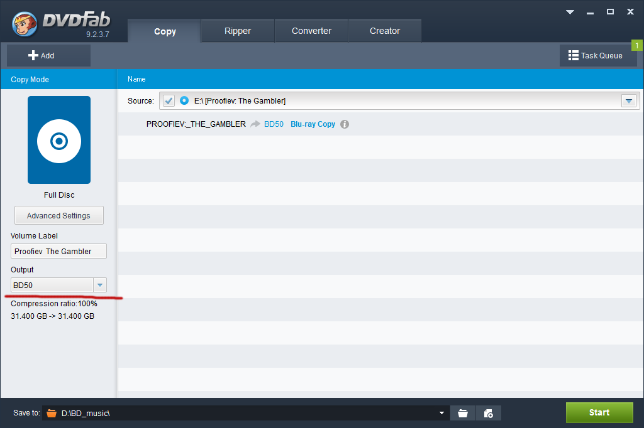Click the 31.400 GB -> 31.400 GB size text

coord(53,316)
